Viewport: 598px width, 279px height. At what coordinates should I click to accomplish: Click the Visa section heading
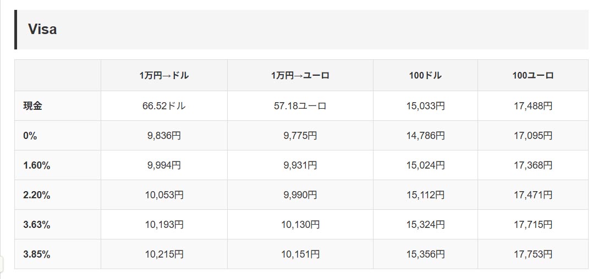[x=42, y=30]
